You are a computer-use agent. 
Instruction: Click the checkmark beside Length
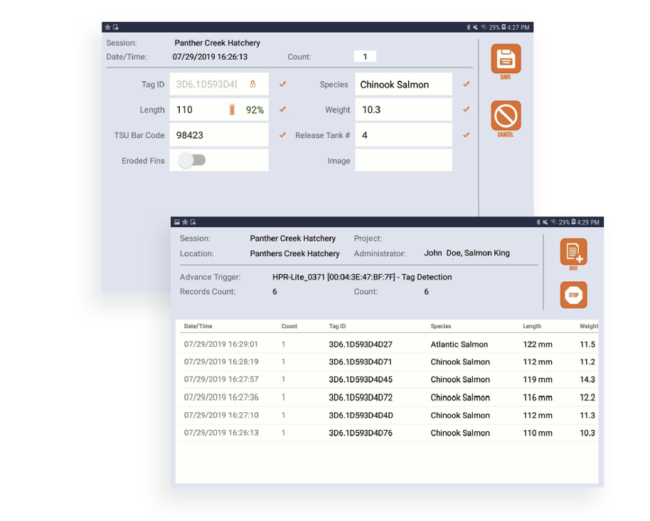[x=283, y=110]
